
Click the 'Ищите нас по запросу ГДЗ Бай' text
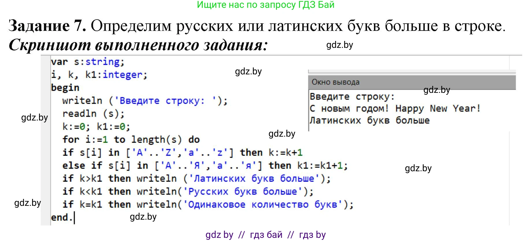[x=266, y=5]
